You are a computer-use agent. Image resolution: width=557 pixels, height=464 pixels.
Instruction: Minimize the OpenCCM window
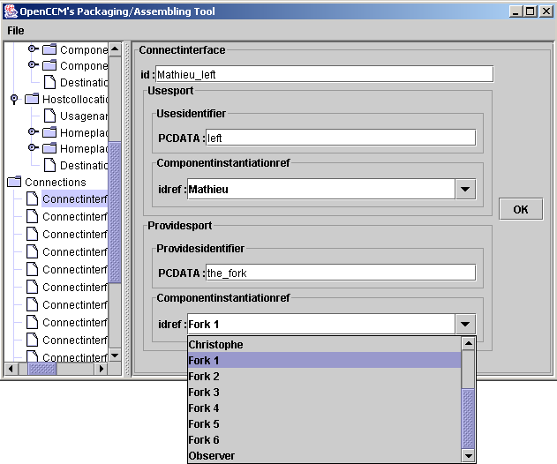[516, 11]
